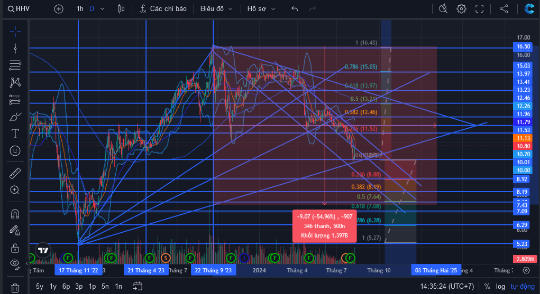Select the trend line tool

point(15,49)
